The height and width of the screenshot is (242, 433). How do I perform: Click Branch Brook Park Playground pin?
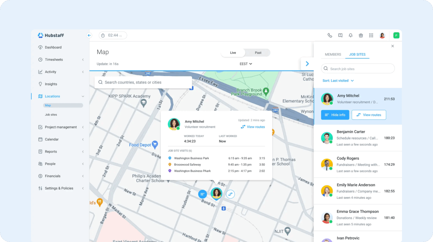pos(266,92)
